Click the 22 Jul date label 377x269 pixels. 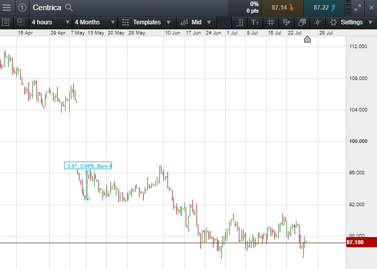[x=295, y=33]
